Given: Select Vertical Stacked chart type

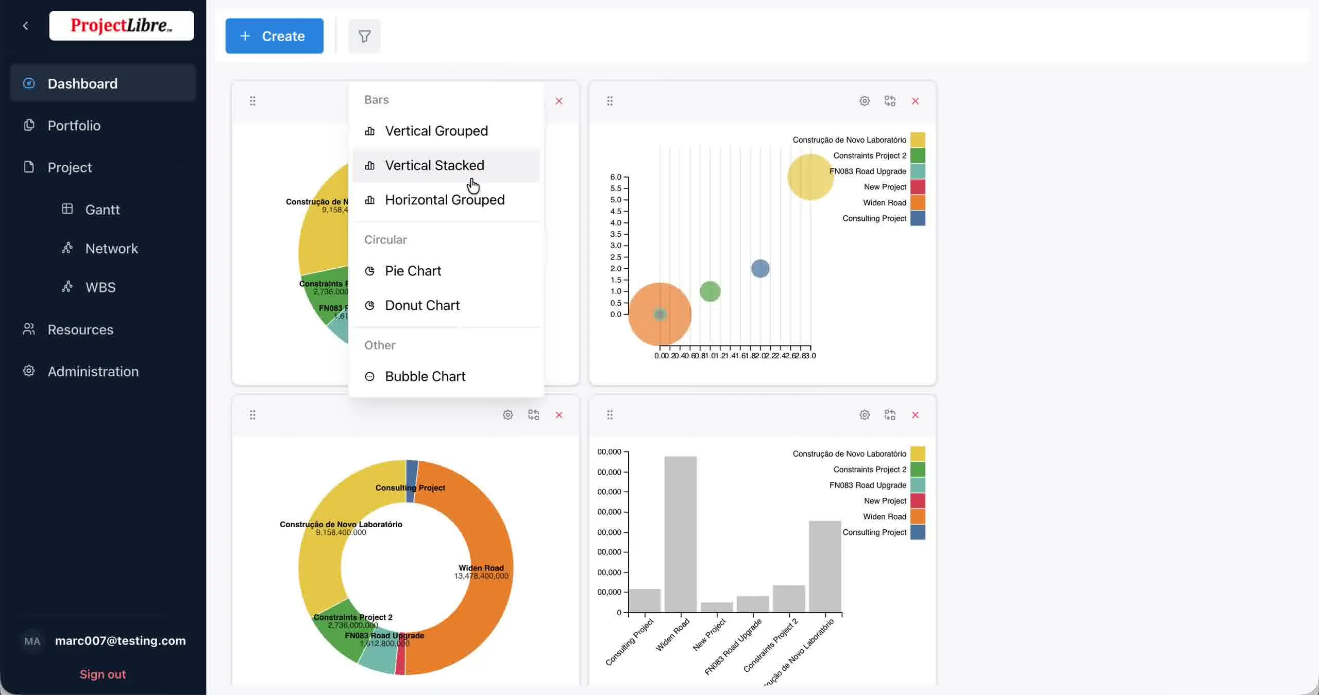Looking at the screenshot, I should click(446, 165).
